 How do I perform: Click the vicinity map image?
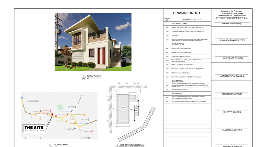[59, 116]
